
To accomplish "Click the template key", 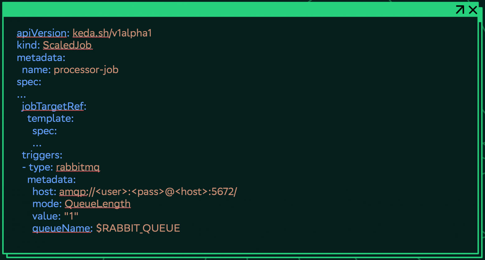I will pyautogui.click(x=50, y=119).
